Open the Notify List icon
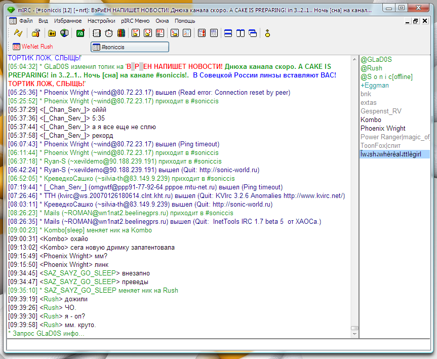Screen dimensions: 437x359 coord(202,33)
